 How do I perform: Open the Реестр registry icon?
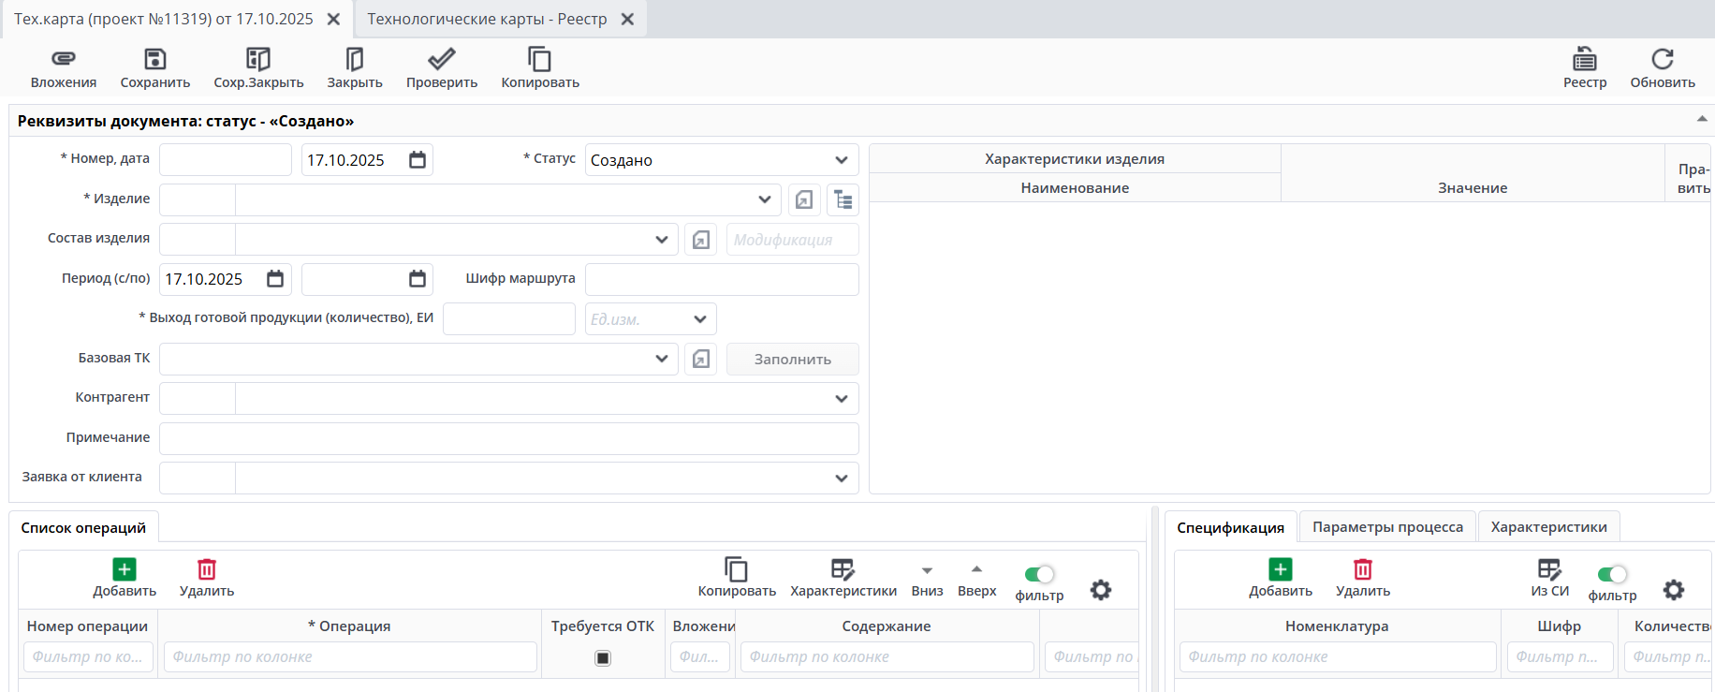point(1584,60)
